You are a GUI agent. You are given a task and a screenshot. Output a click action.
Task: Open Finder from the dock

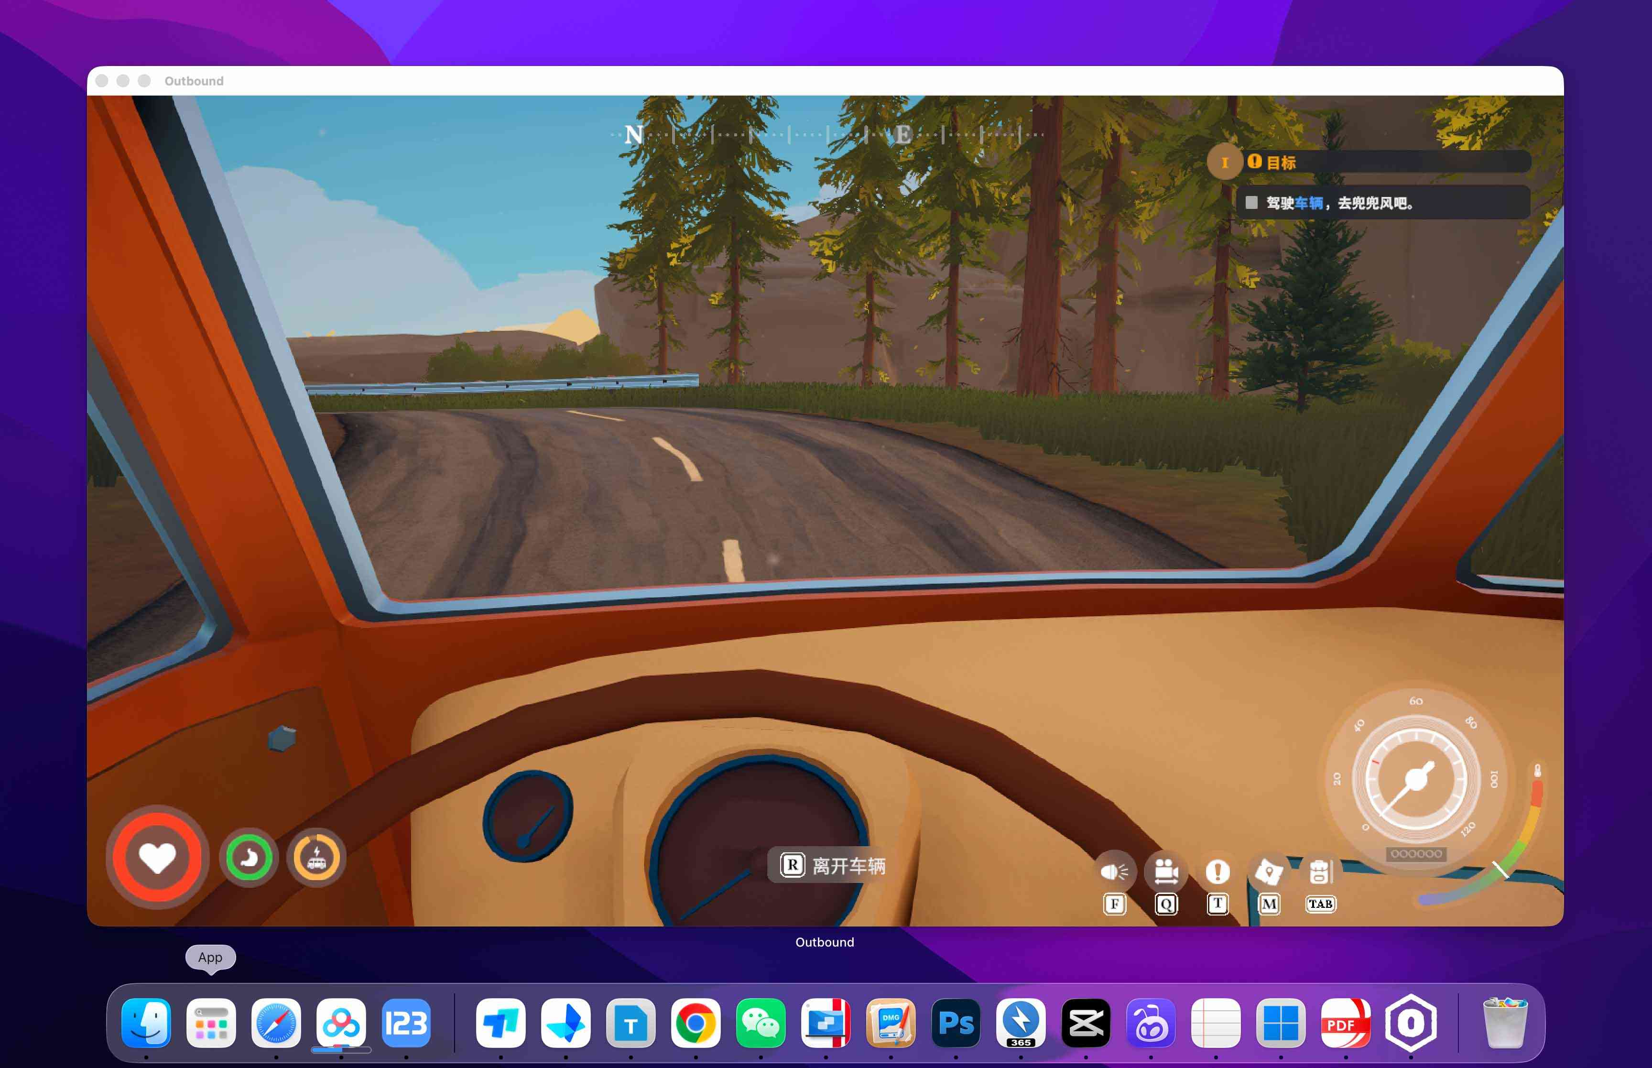[x=146, y=1023]
